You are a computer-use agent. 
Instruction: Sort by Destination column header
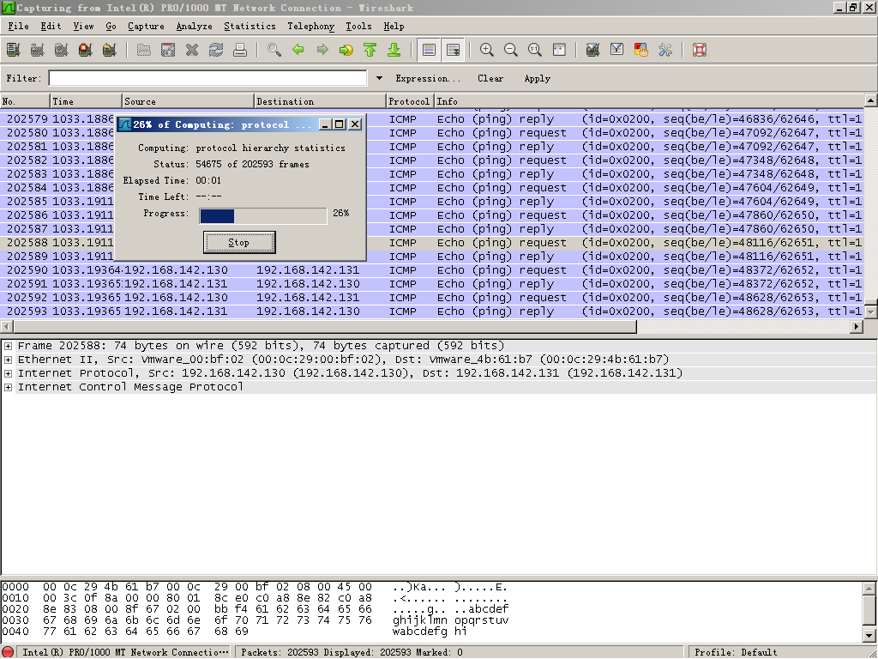[321, 101]
